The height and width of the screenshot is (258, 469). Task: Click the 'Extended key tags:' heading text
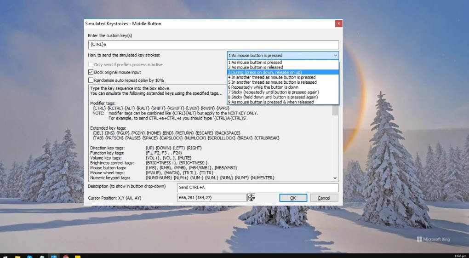point(108,128)
